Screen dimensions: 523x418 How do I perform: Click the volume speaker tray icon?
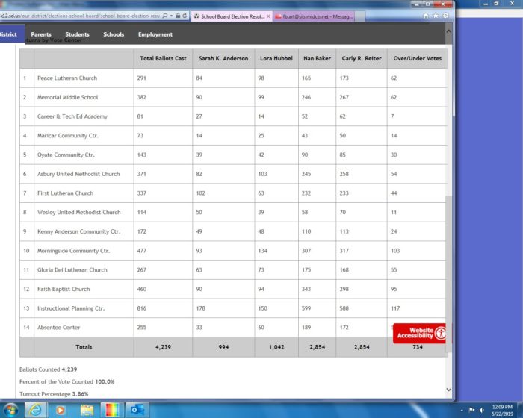point(482,410)
